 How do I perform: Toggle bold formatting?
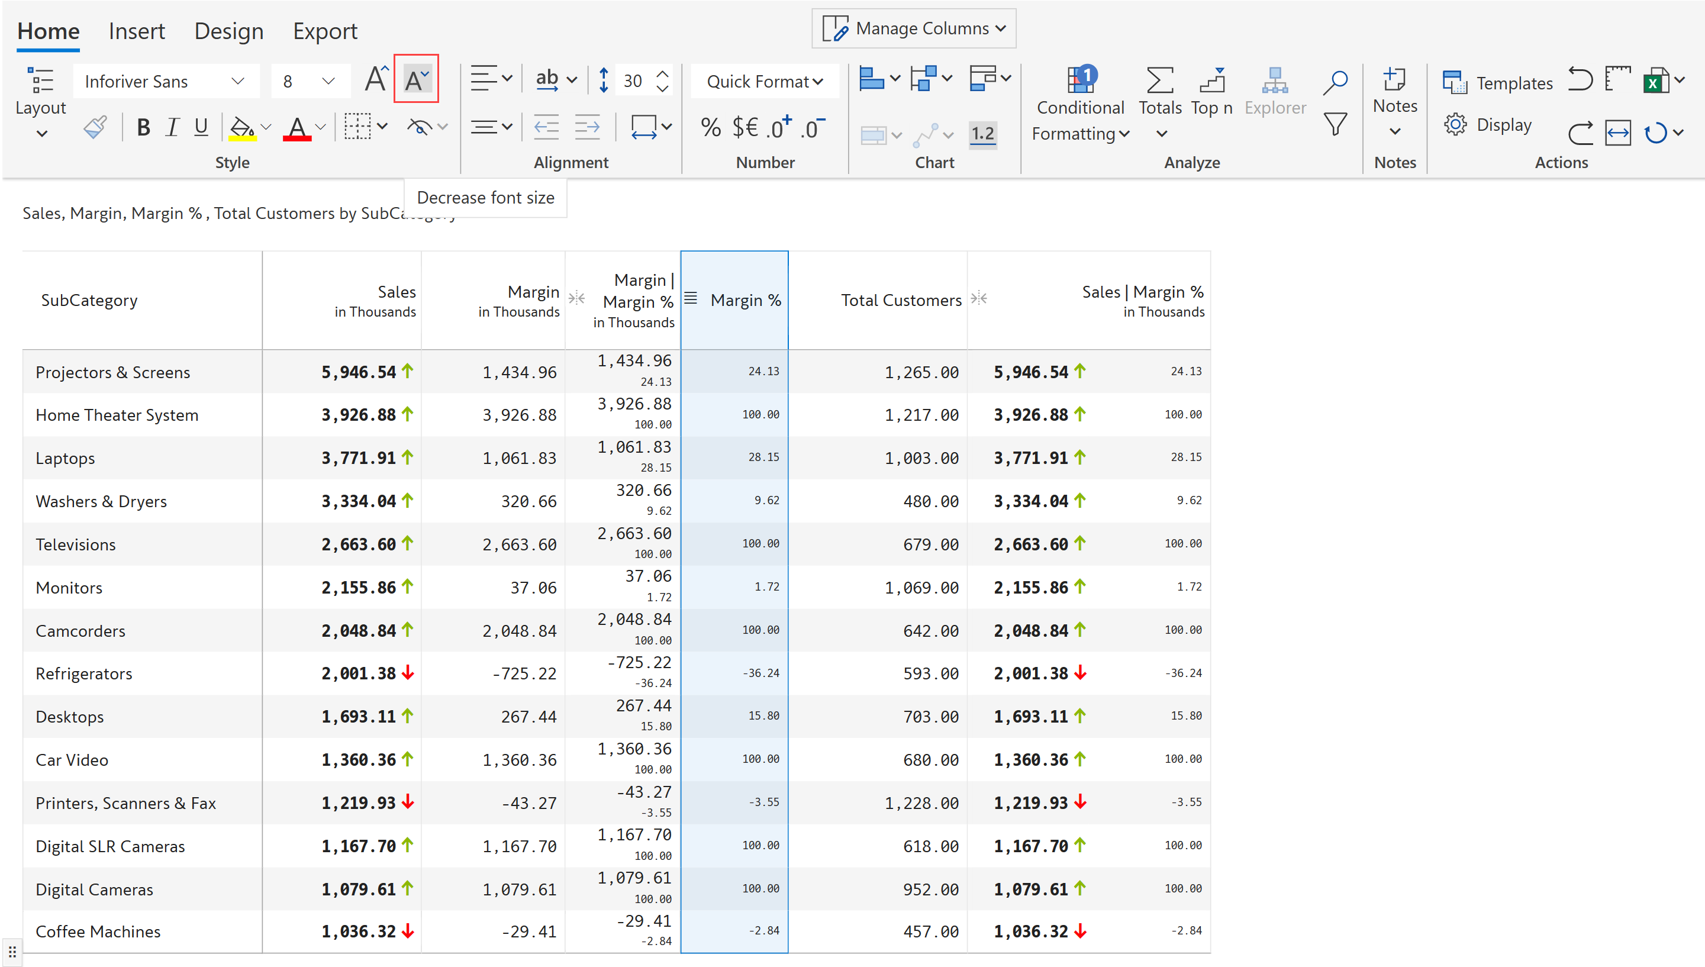pos(143,127)
